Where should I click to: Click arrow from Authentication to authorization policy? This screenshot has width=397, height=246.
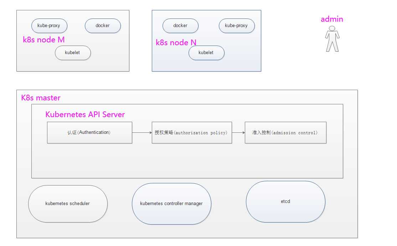click(142, 132)
